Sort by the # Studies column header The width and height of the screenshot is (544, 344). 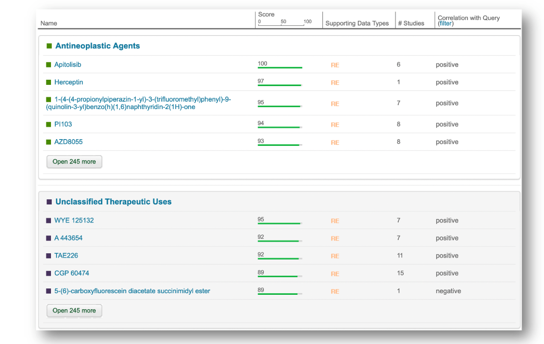411,23
